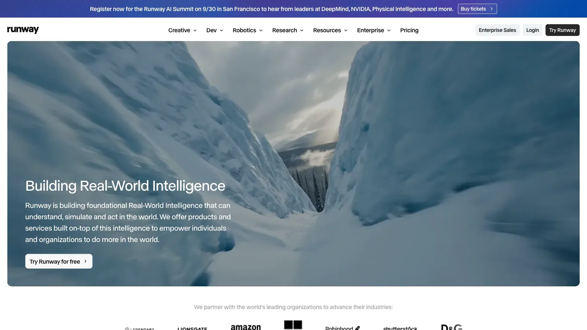Open the Shutterstock logo
The image size is (587, 330).
[400, 328]
